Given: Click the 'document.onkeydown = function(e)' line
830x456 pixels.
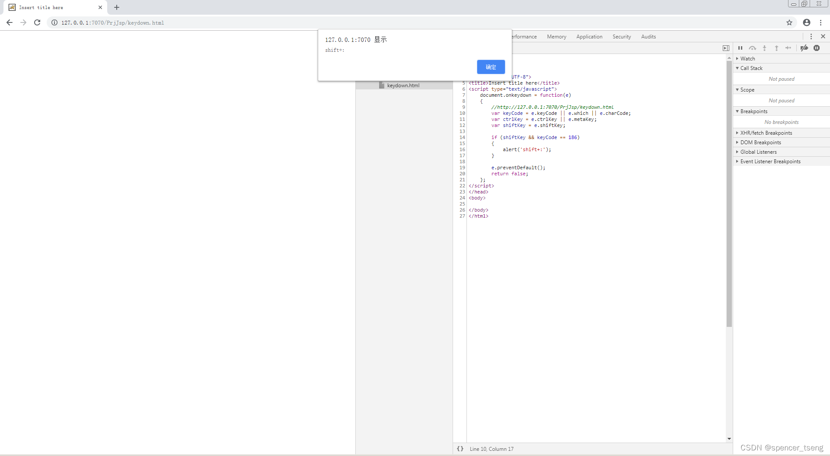Looking at the screenshot, I should [525, 95].
